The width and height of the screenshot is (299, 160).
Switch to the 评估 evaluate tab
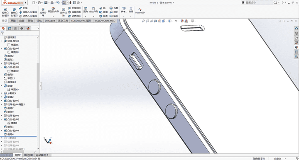[39, 21]
